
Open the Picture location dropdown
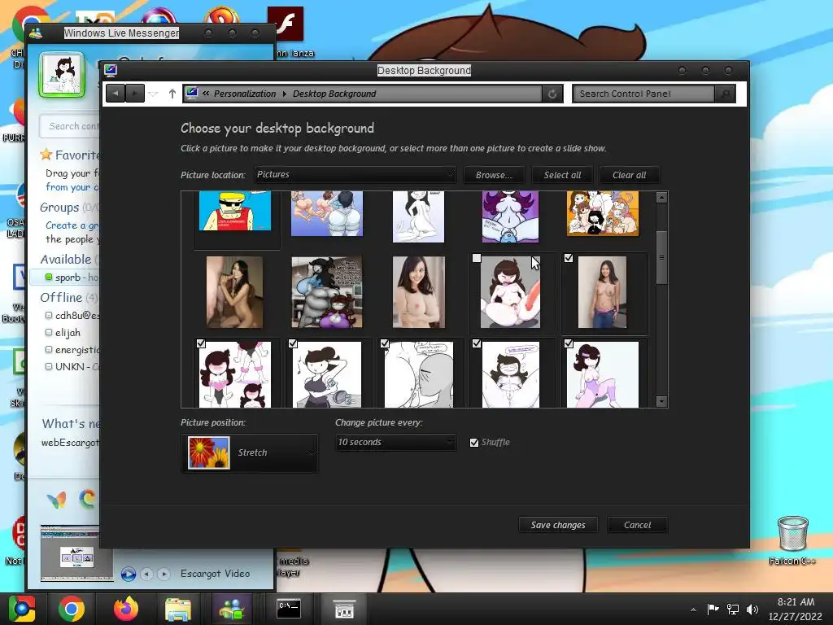[x=355, y=174]
